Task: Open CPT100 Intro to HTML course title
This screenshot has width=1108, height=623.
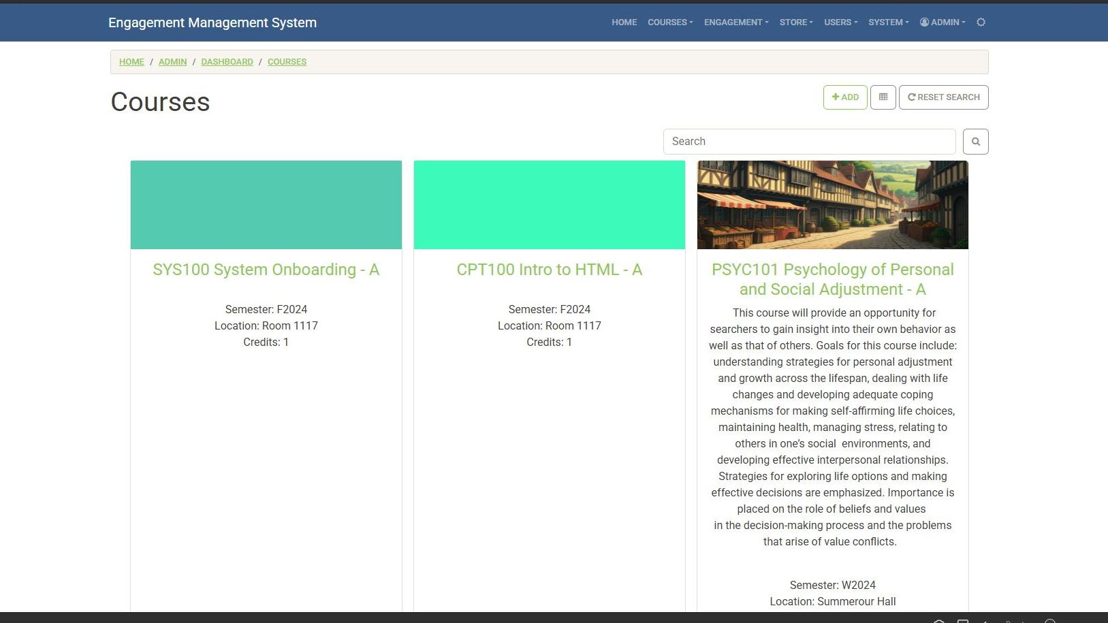Action: (549, 270)
